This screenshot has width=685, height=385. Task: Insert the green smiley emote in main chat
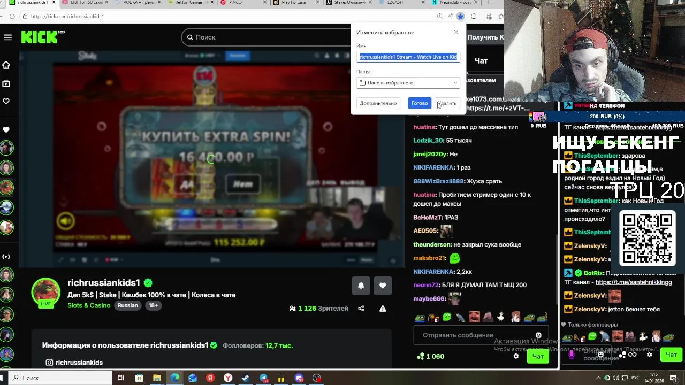click(447, 317)
